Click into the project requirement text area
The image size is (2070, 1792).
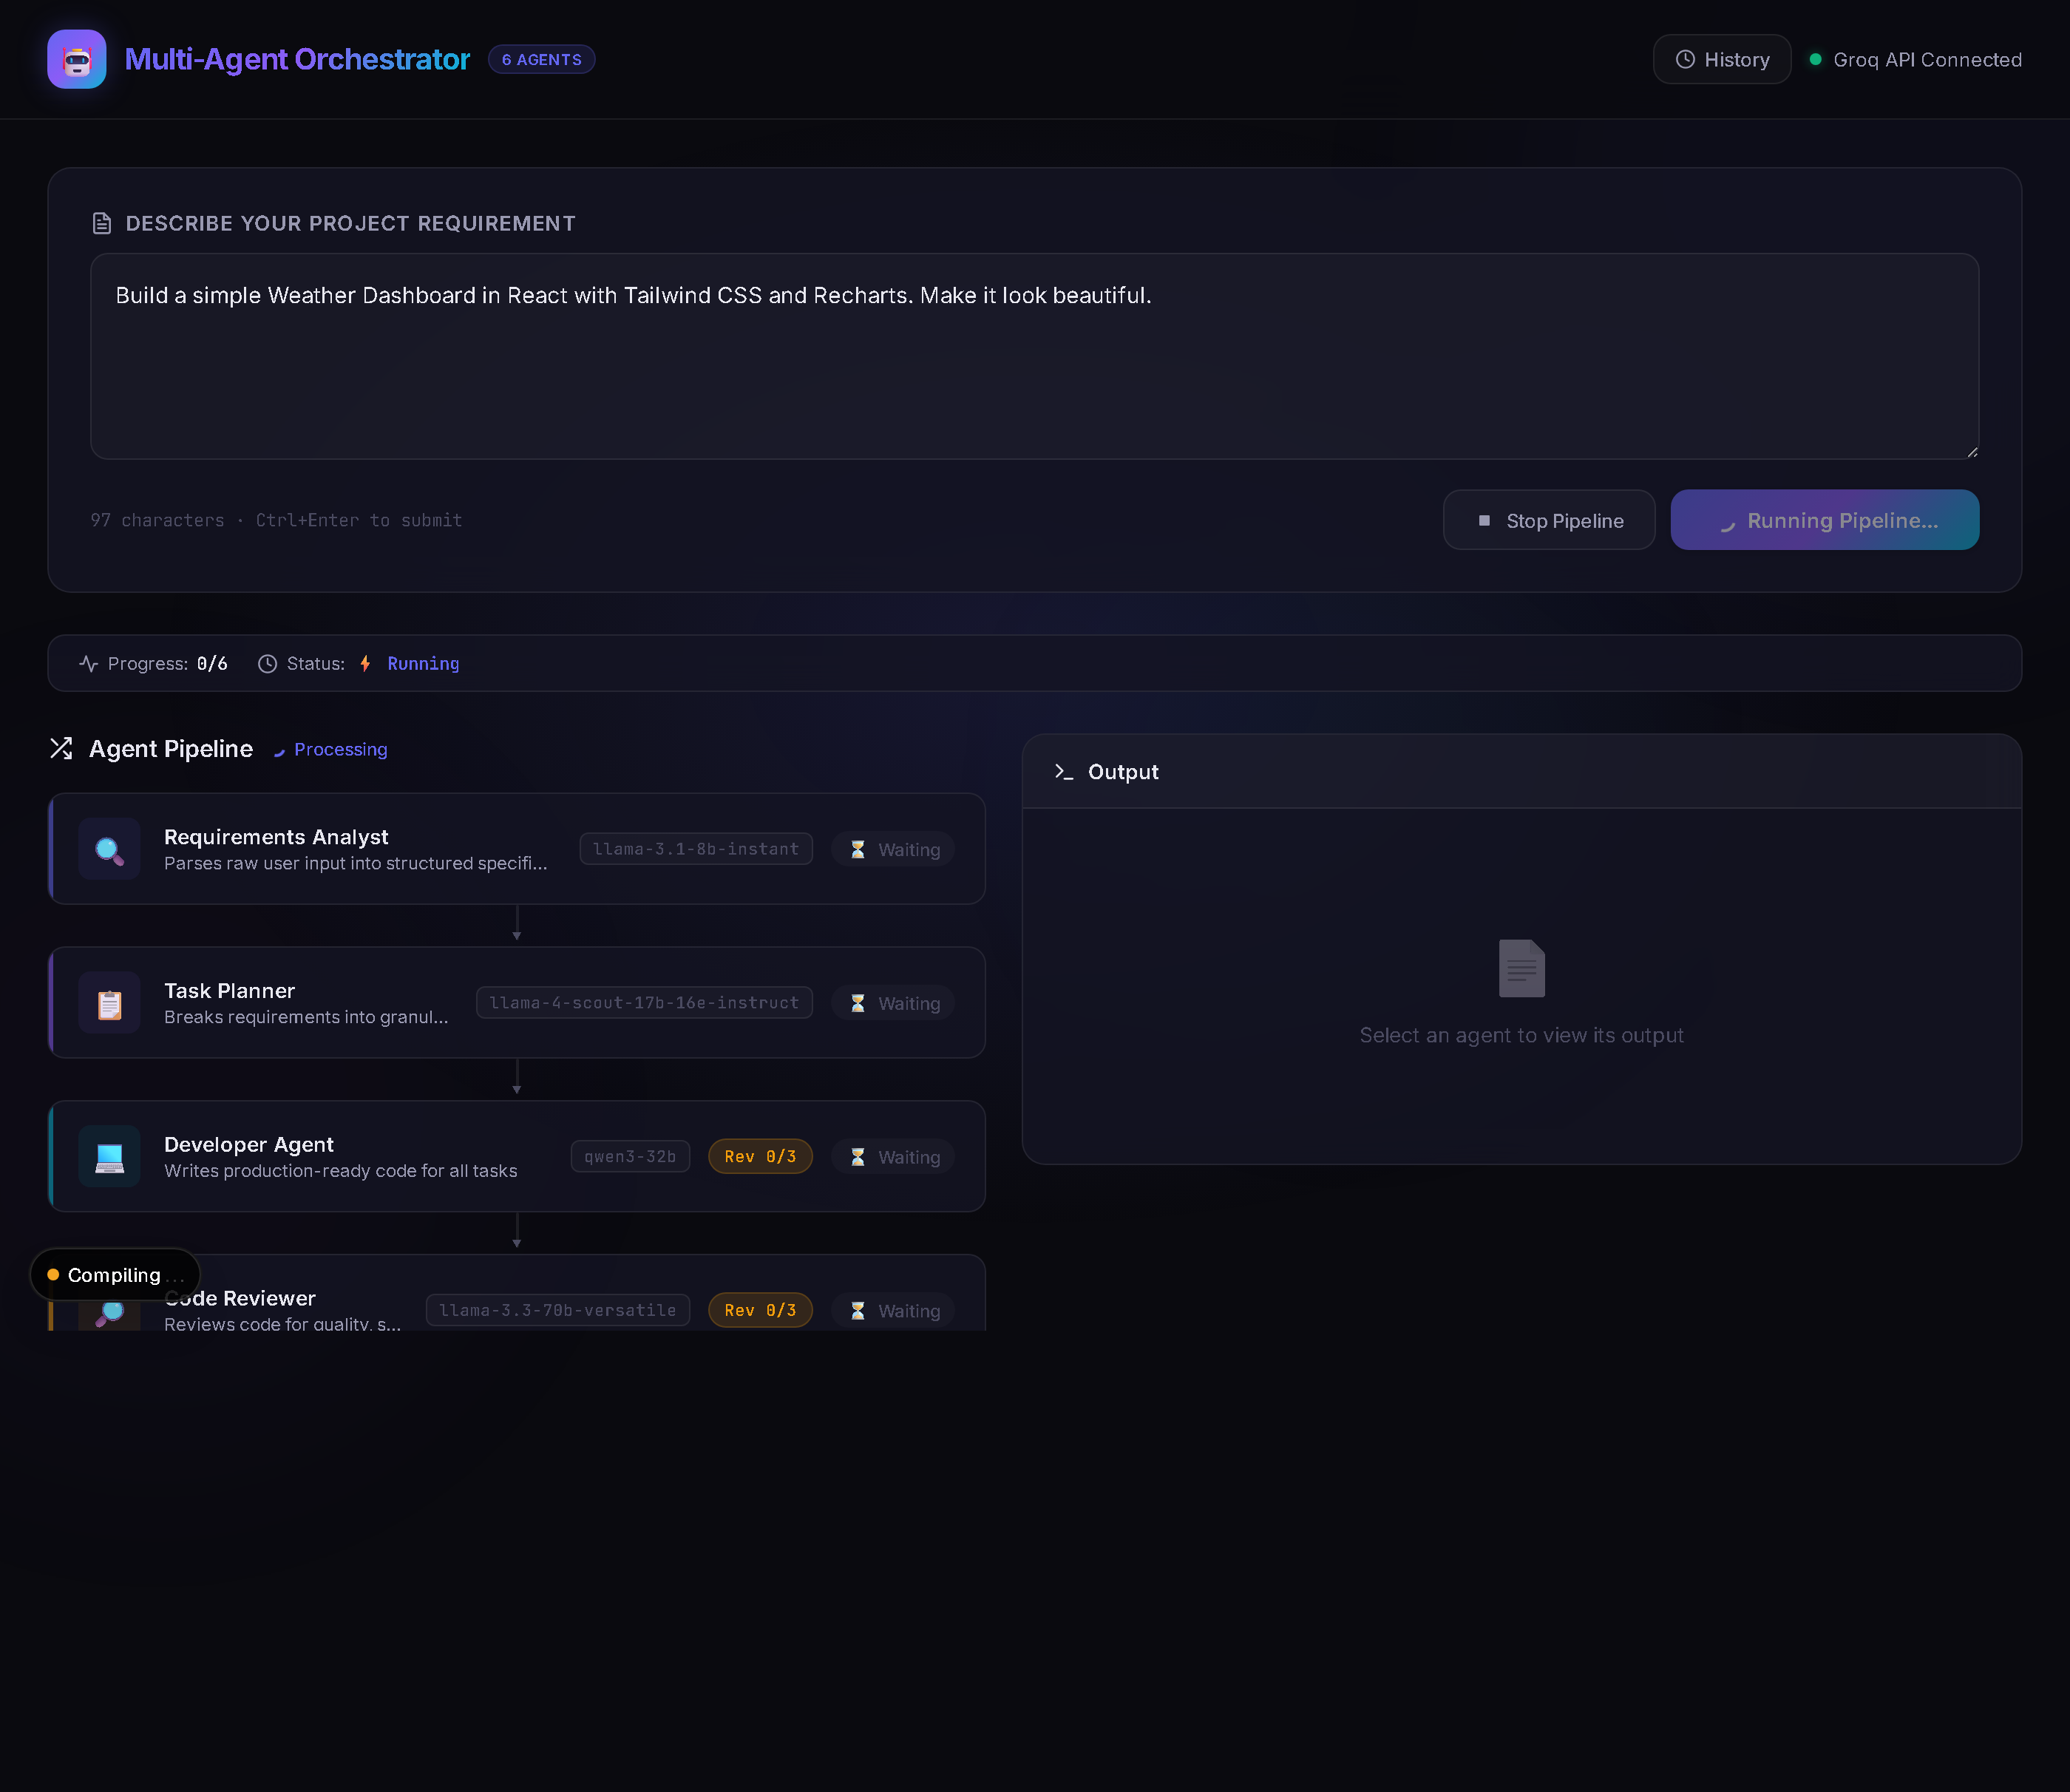pos(1034,357)
